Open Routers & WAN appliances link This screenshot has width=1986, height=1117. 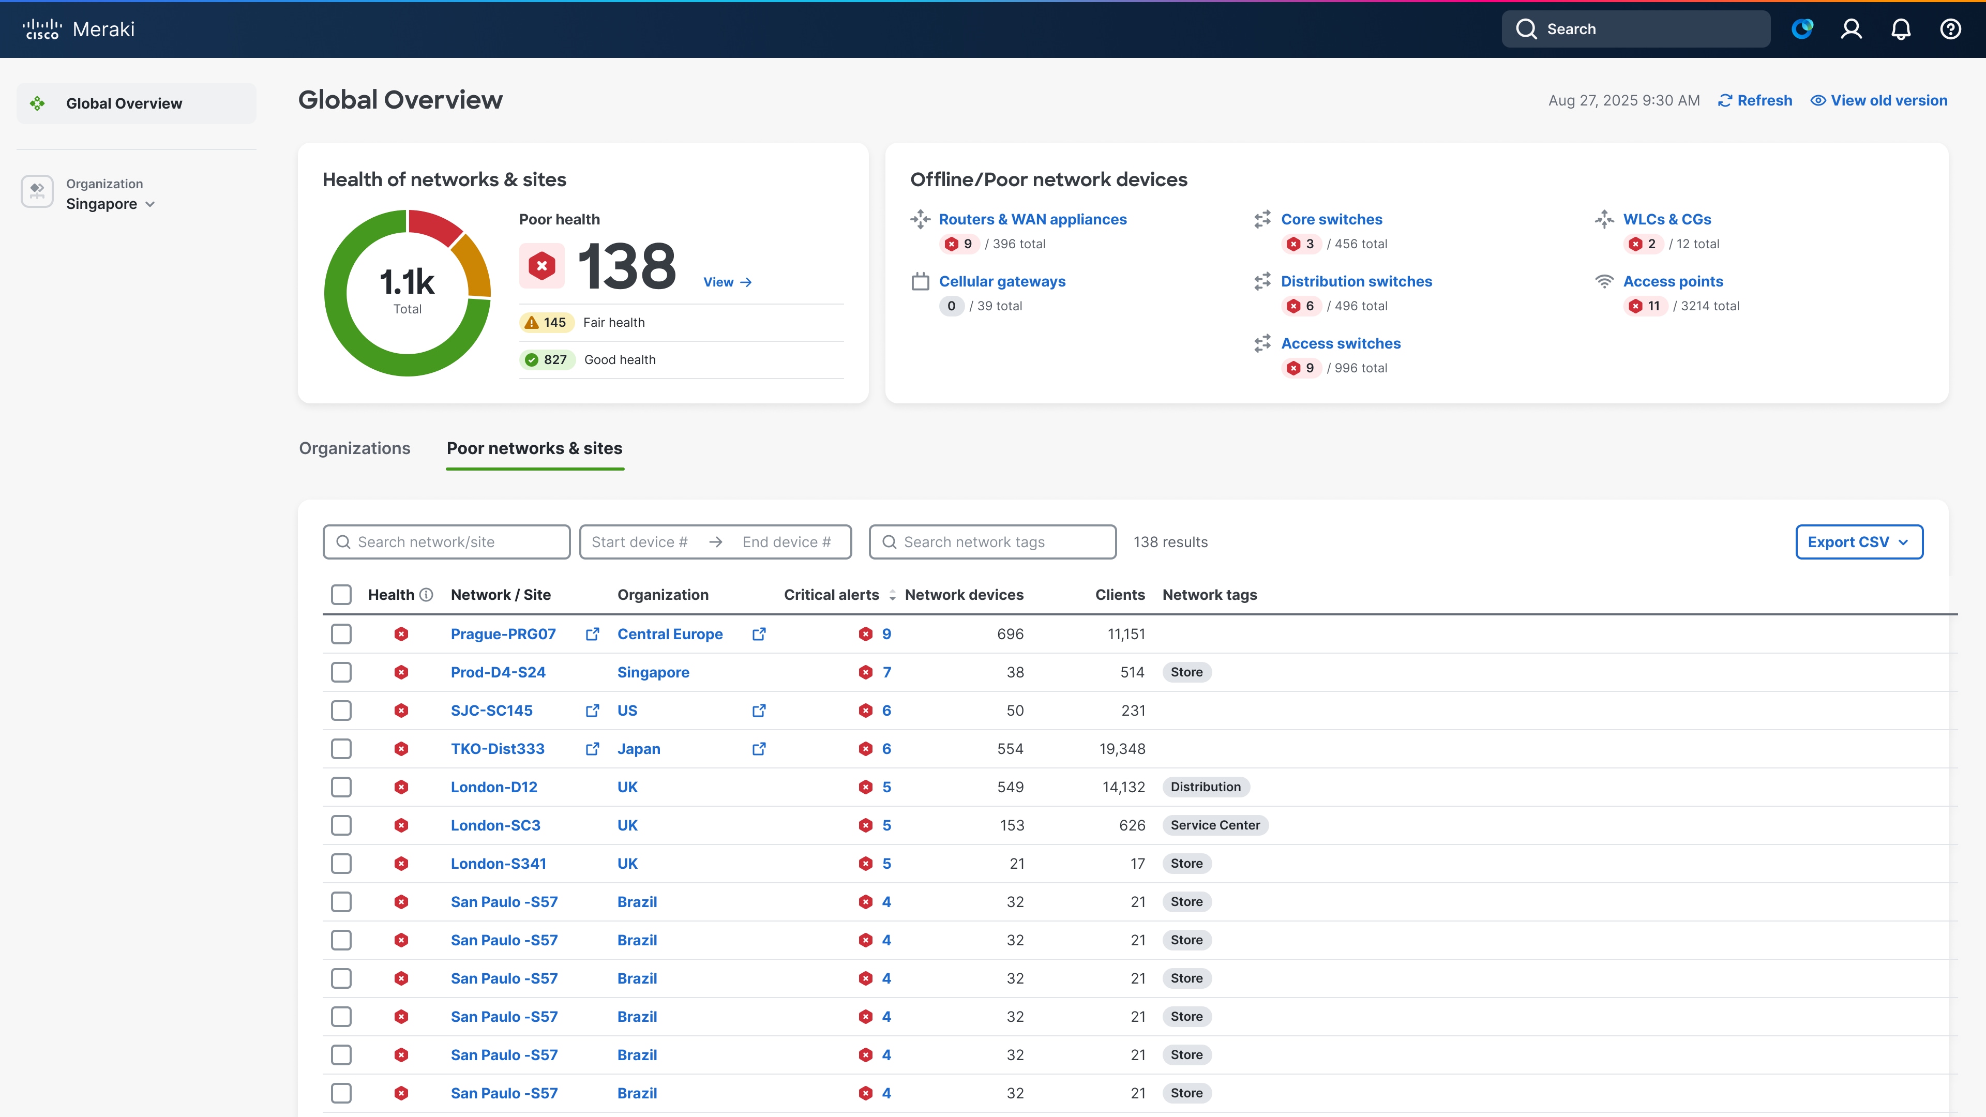[1032, 219]
